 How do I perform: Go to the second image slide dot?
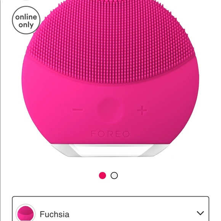coord(114,176)
